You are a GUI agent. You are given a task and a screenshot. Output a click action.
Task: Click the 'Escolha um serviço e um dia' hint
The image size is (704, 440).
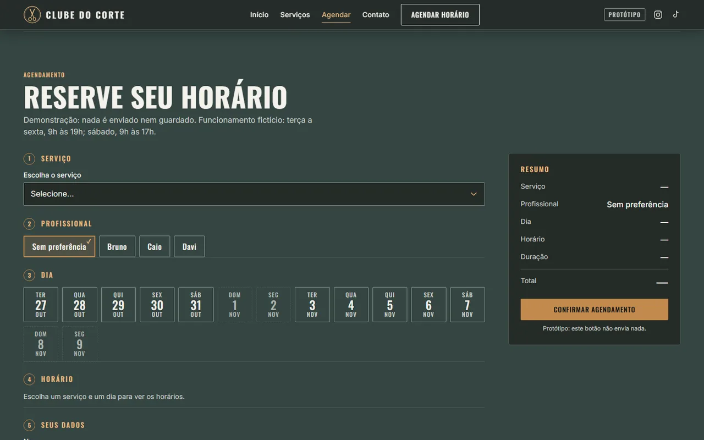click(x=104, y=397)
